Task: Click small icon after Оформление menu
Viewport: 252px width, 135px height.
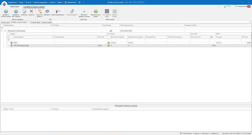Action: coord(79,2)
